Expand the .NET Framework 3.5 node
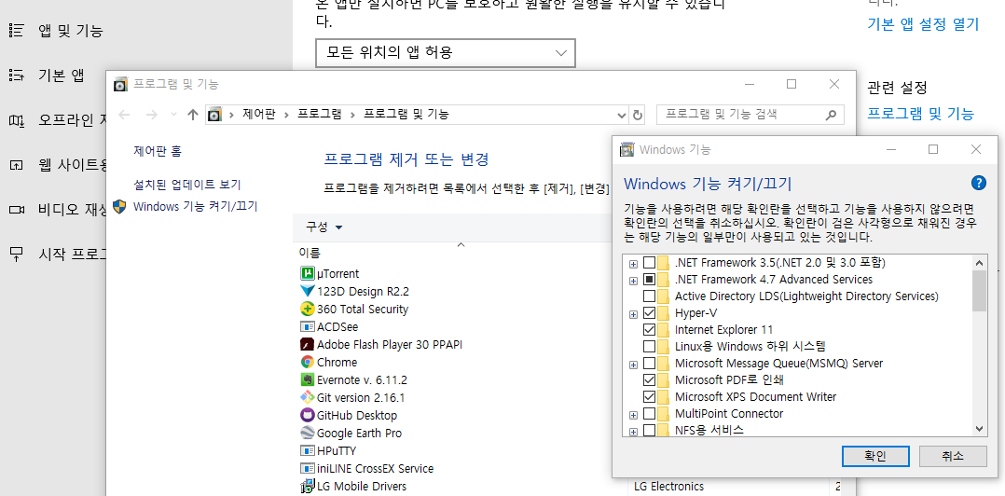This screenshot has height=496, width=1005. click(x=633, y=263)
